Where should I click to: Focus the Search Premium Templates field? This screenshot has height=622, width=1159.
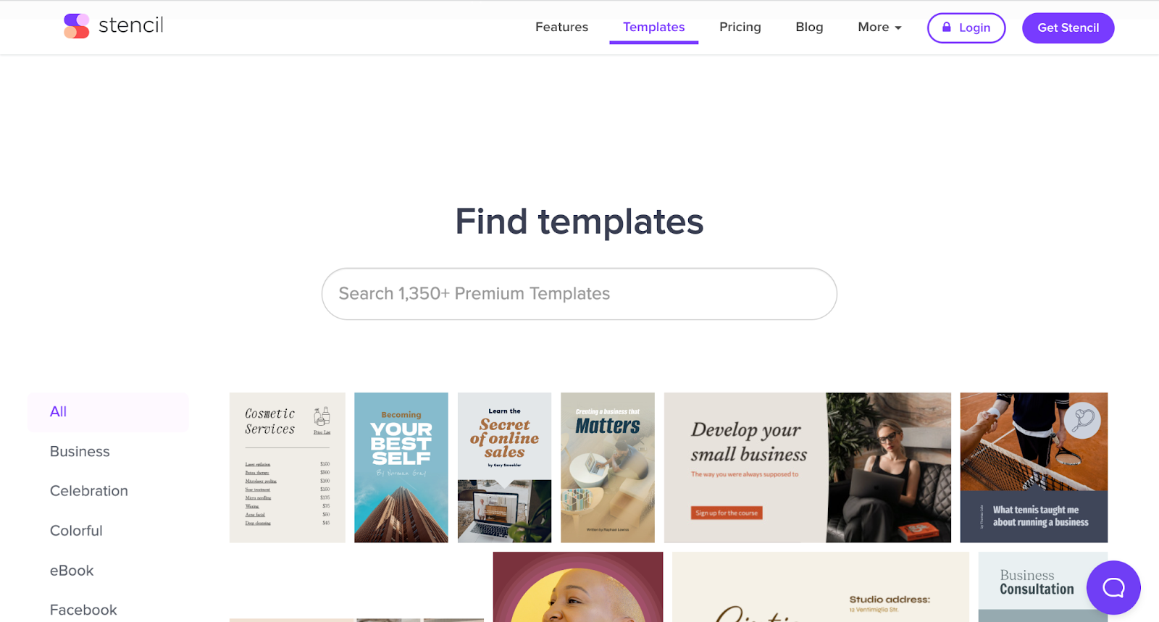click(x=579, y=294)
